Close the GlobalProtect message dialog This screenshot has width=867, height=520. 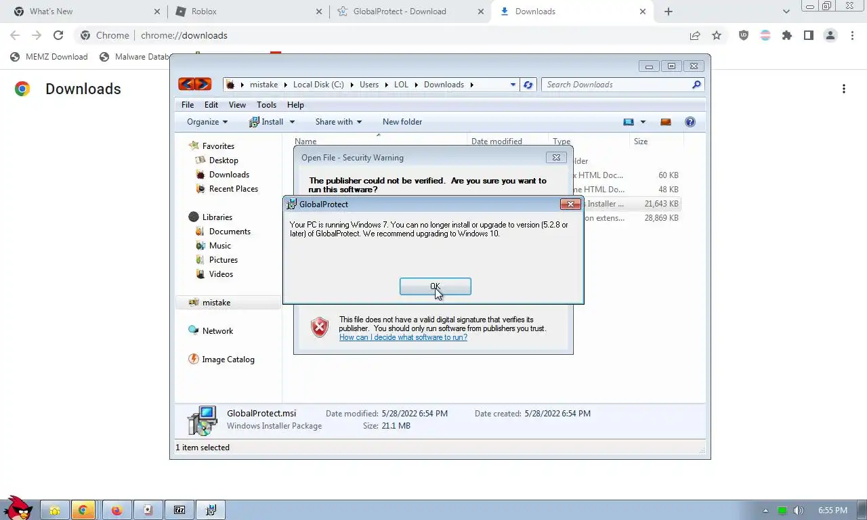coord(570,204)
